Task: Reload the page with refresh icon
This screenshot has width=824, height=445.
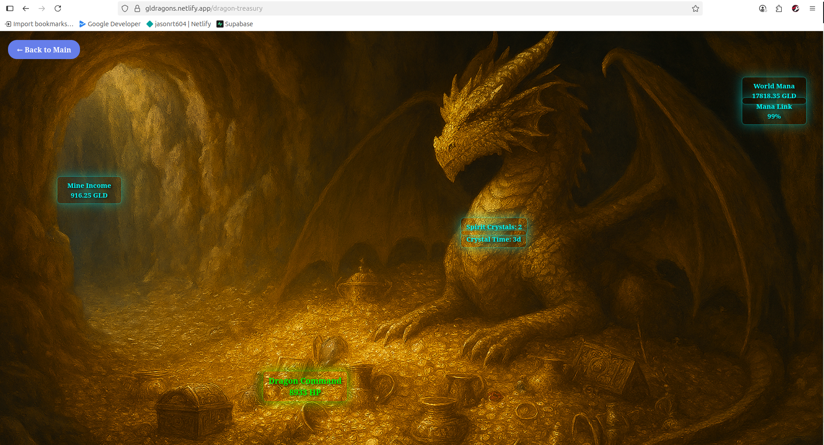Action: (58, 8)
